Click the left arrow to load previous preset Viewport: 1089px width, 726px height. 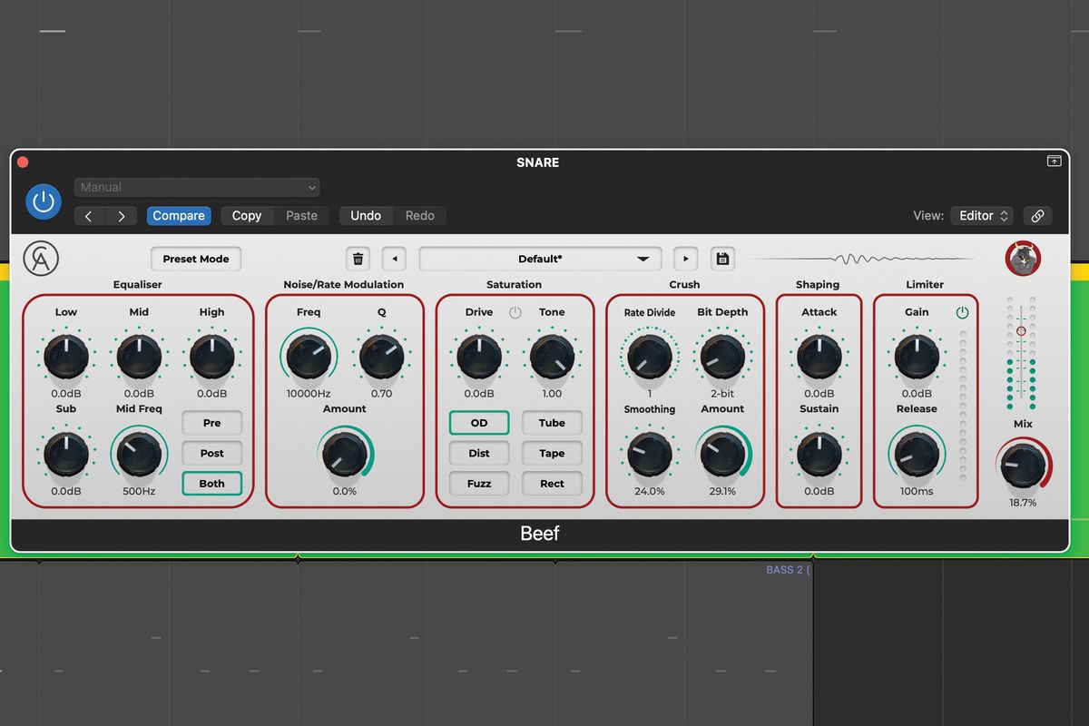(x=394, y=259)
